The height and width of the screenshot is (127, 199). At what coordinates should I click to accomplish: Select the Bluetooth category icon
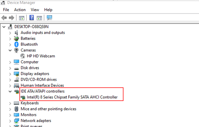16,44
